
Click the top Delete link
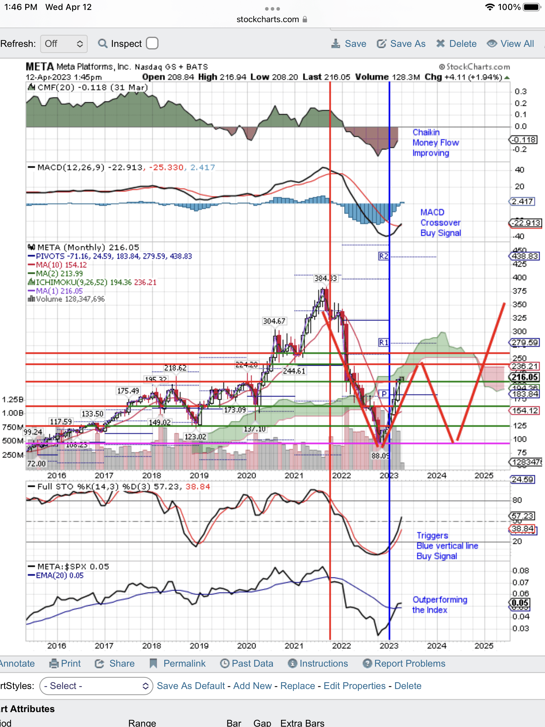pos(463,44)
